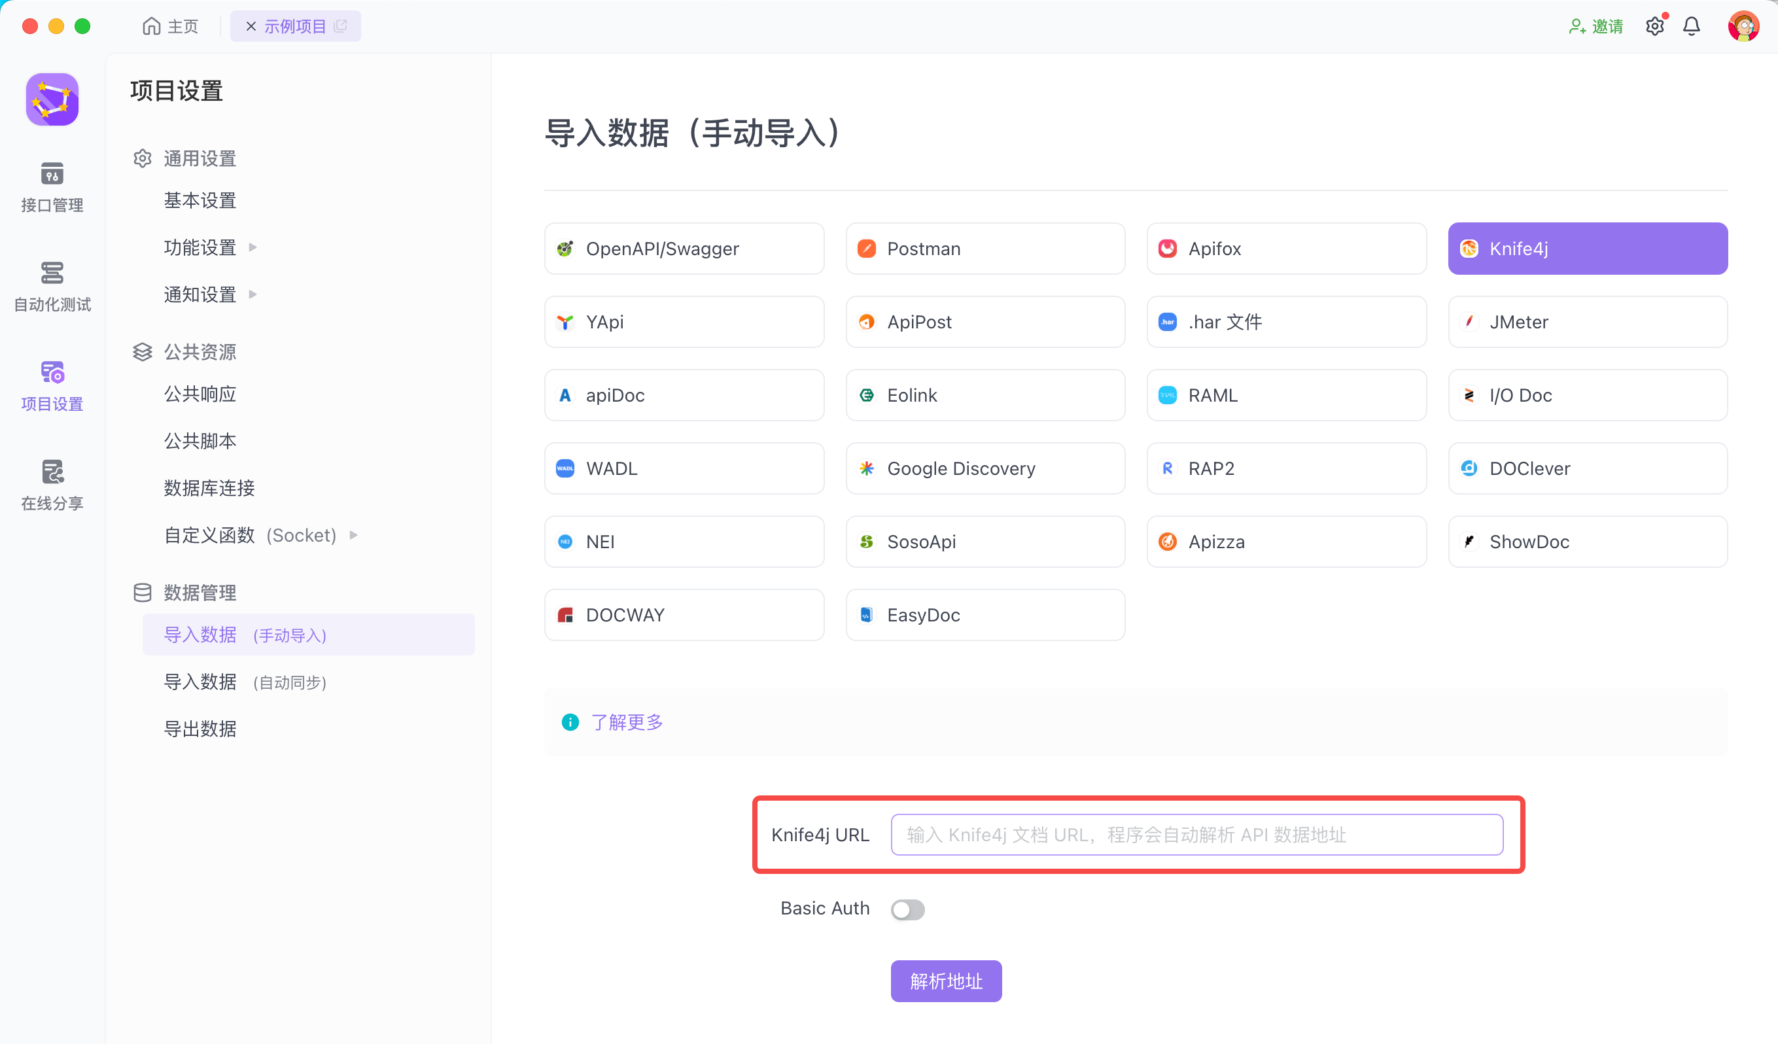Viewport: 1778px width, 1044px height.
Task: Switch to the 主页 tab
Action: [171, 26]
